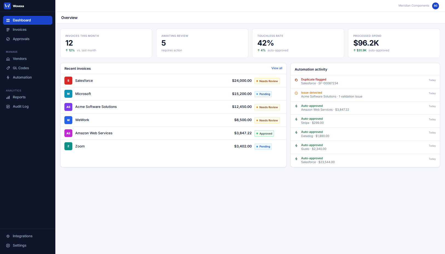Open Integrations from the bottom sidebar icon
The image size is (445, 254).
[x=8, y=236]
